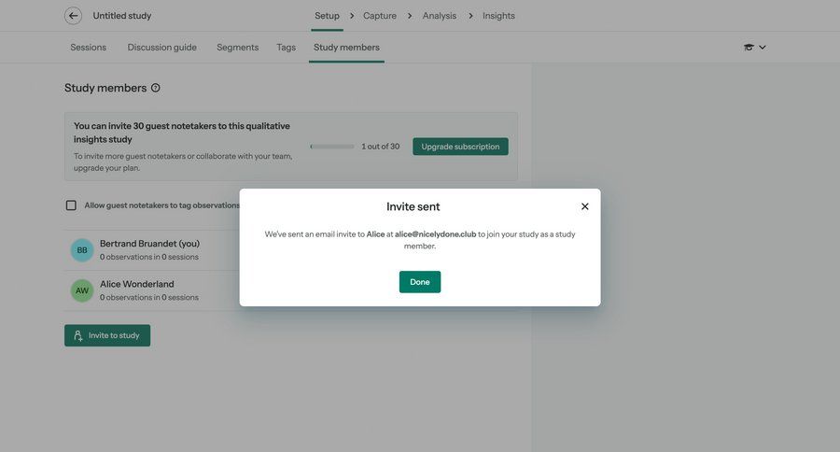
Task: Open the Analysis step
Action: [440, 16]
